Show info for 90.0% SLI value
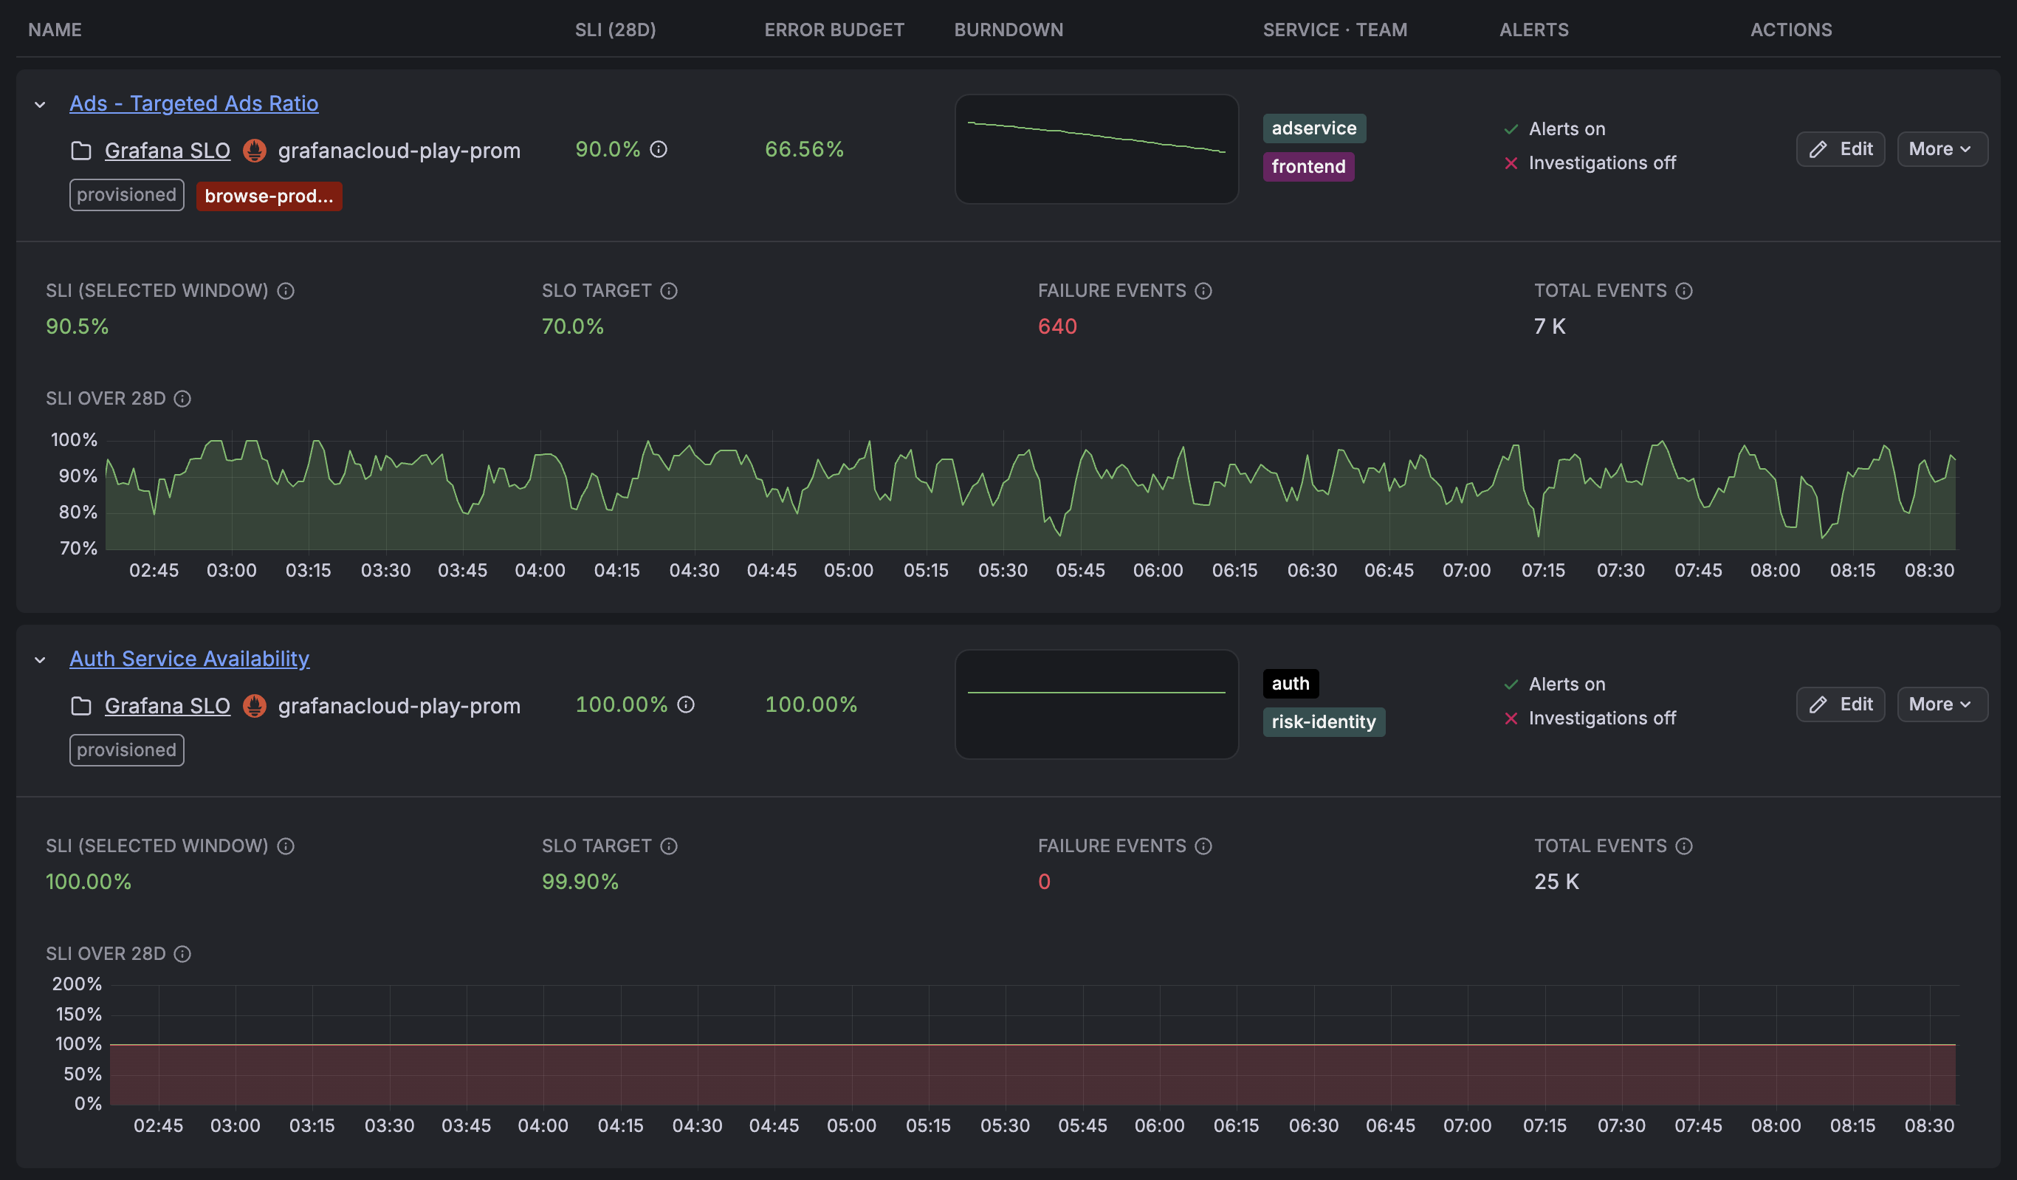The height and width of the screenshot is (1180, 2017). pos(659,150)
